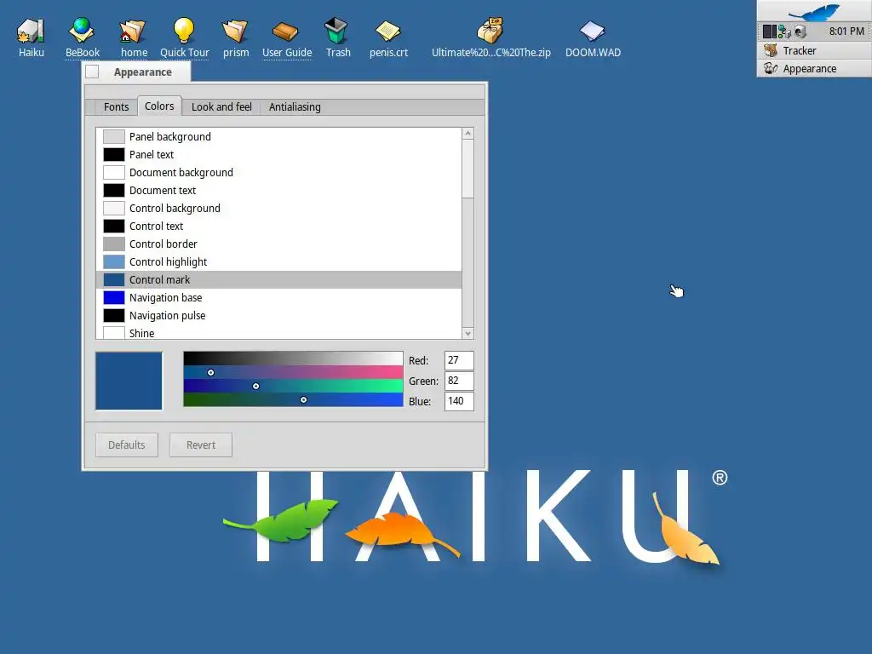Click the color list scroll down arrow

coord(468,333)
